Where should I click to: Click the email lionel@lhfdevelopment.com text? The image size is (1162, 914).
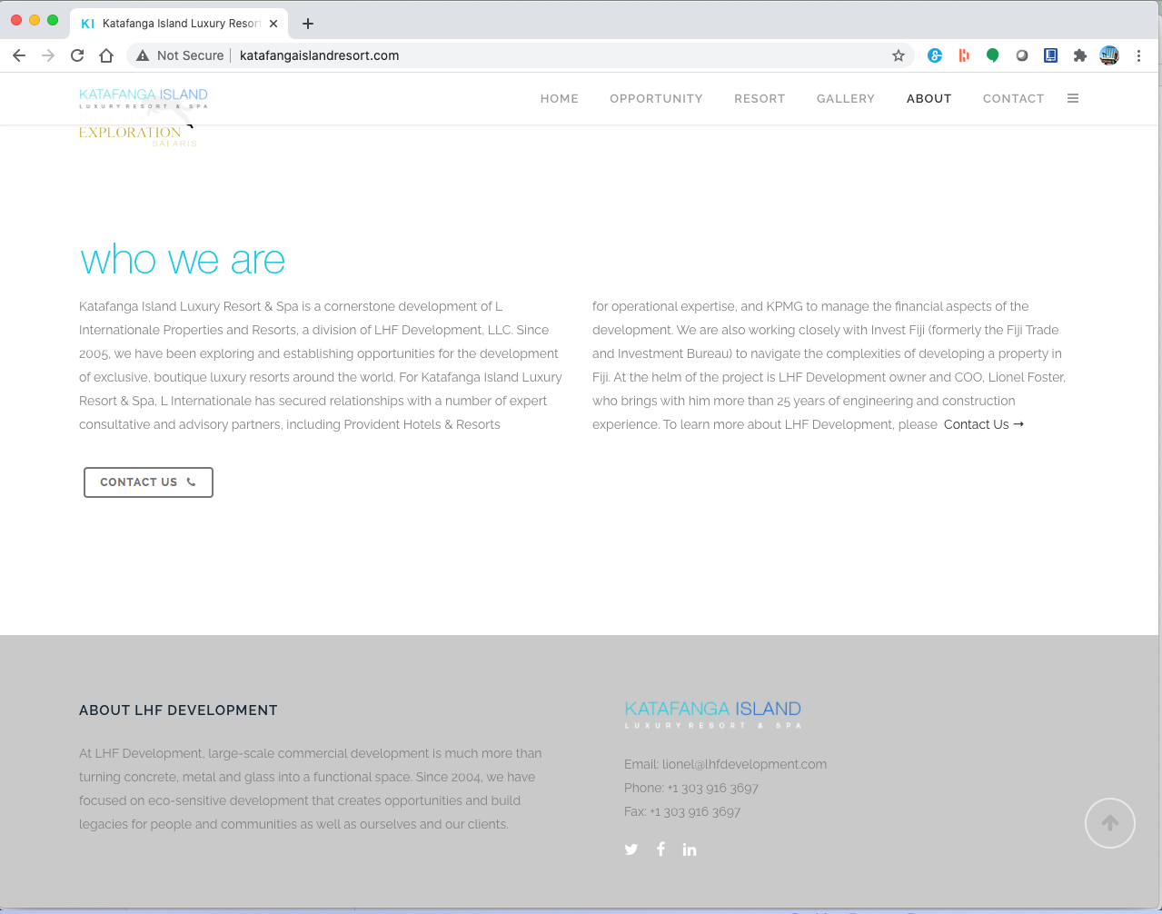tap(744, 764)
